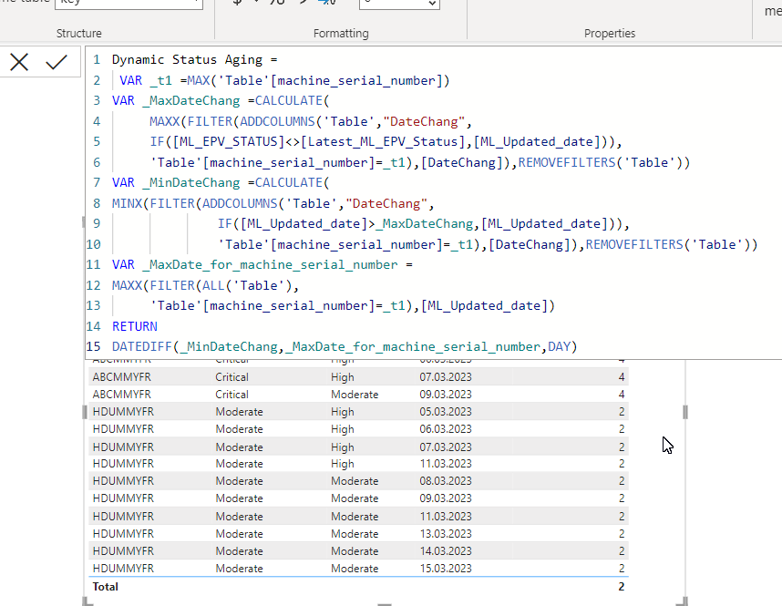Image resolution: width=782 pixels, height=606 pixels.
Task: Click the Total value 2
Action: [622, 587]
